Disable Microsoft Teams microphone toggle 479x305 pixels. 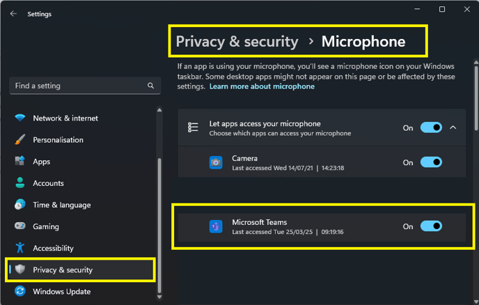(431, 226)
